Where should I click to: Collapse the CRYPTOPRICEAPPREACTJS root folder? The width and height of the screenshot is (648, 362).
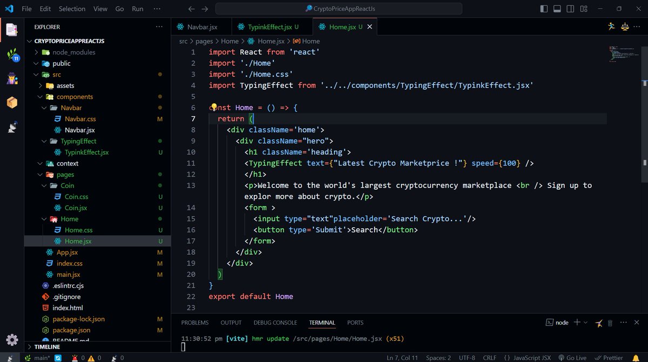(x=69, y=41)
